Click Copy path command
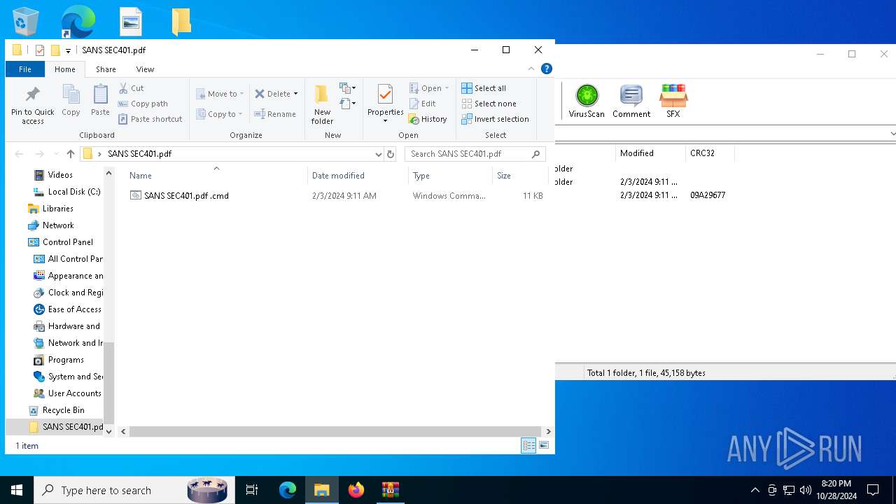 pos(143,104)
